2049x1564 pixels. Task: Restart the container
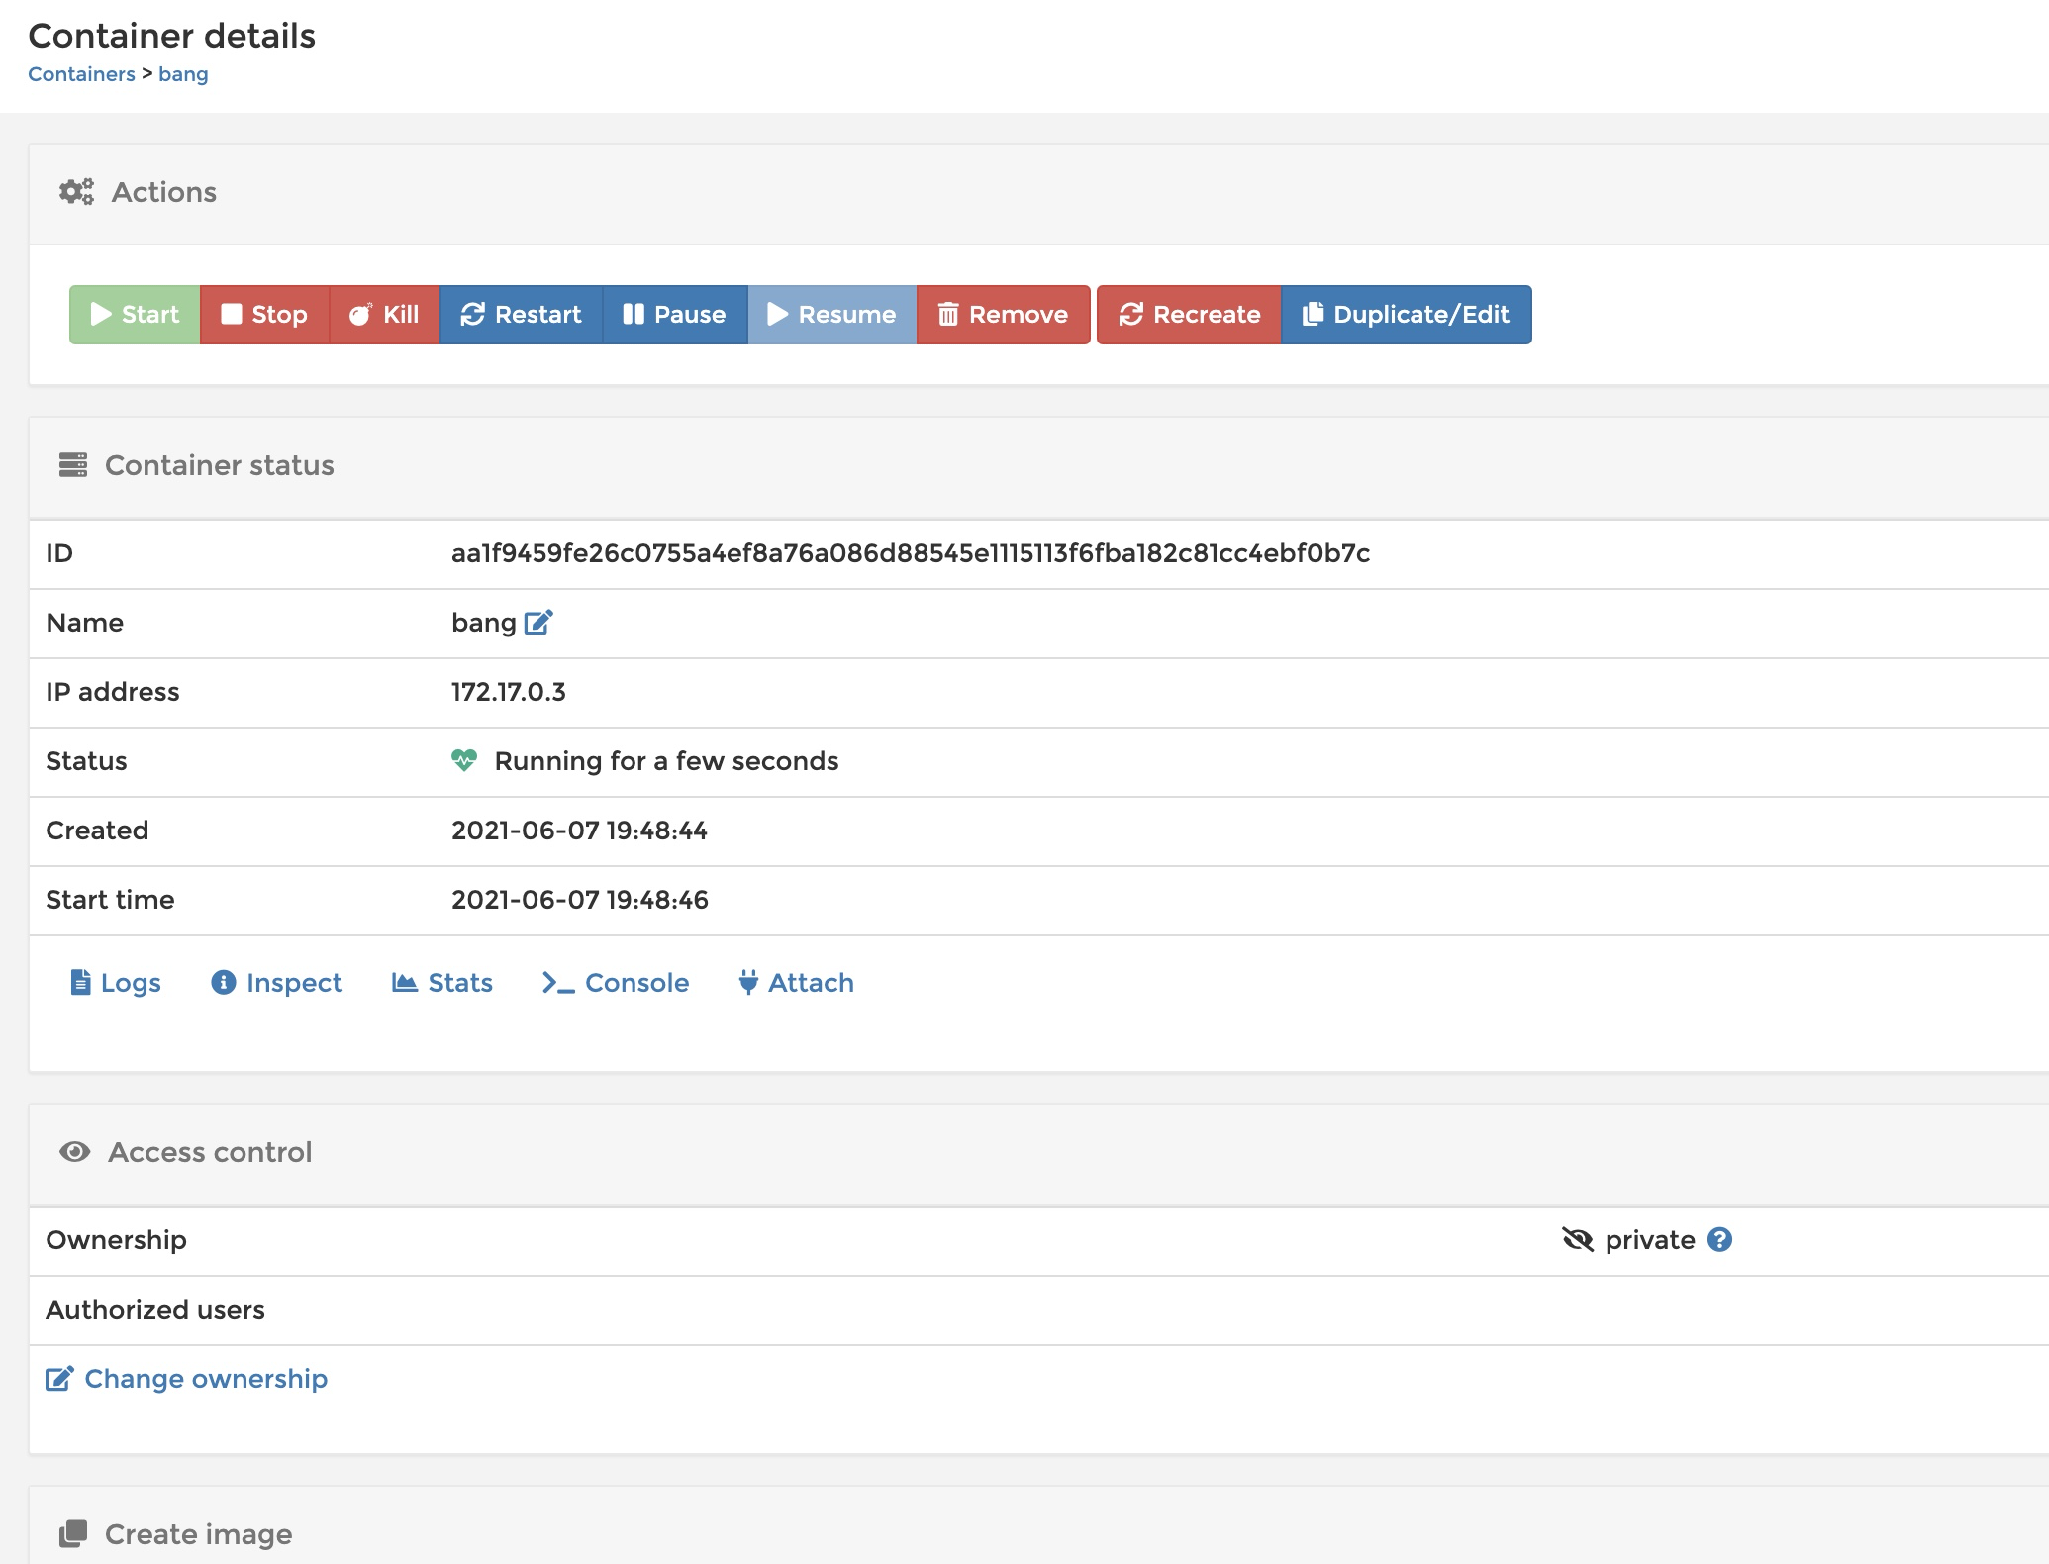click(521, 315)
